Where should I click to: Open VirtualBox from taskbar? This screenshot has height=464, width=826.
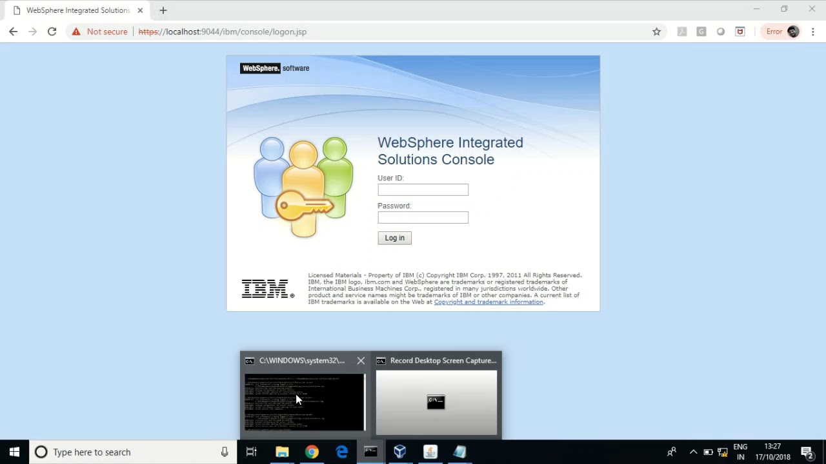[x=400, y=452]
